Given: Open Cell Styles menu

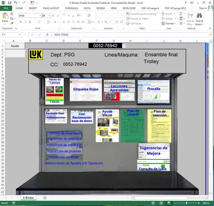Looking at the screenshot, I should pyautogui.click(x=134, y=24).
